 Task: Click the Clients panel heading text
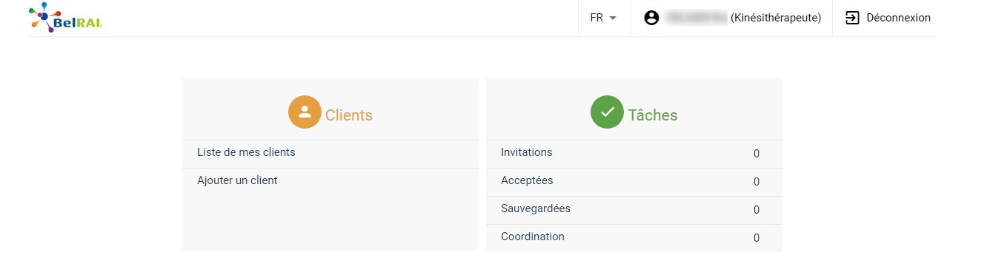349,115
